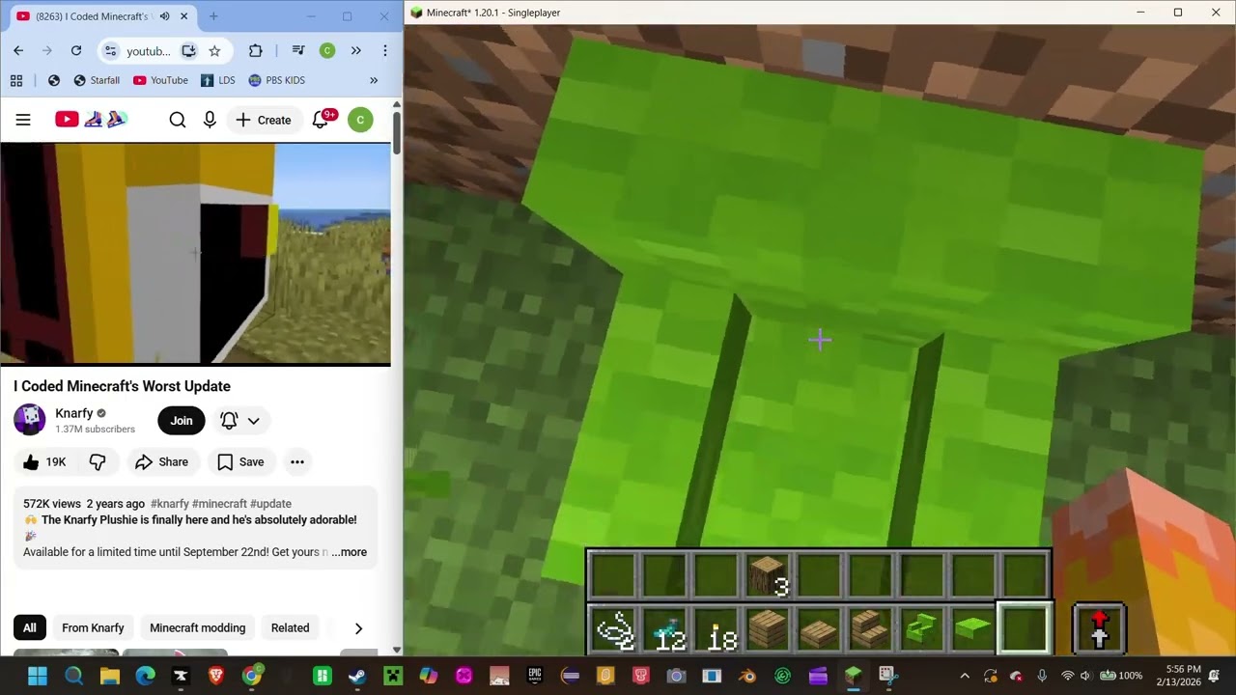The image size is (1236, 695).
Task: Save the video to a playlist
Action: pos(240,462)
